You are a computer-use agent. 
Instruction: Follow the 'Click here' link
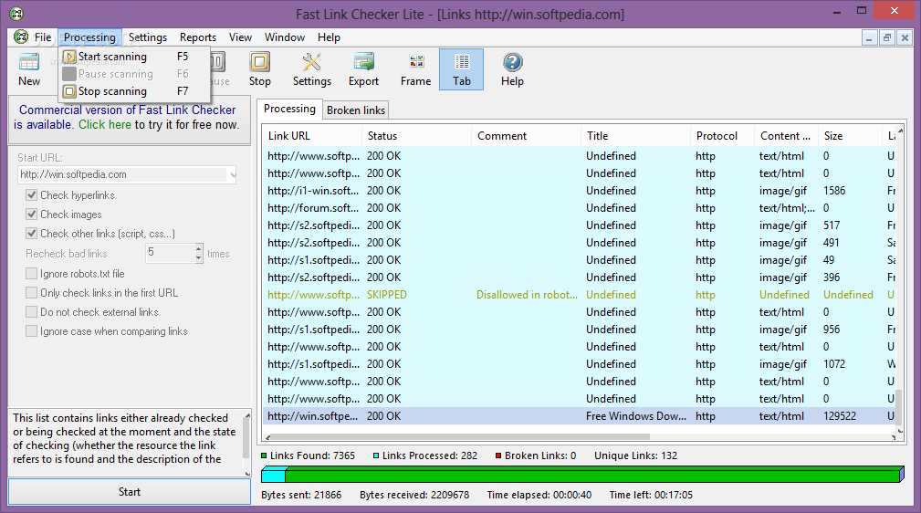coord(105,124)
